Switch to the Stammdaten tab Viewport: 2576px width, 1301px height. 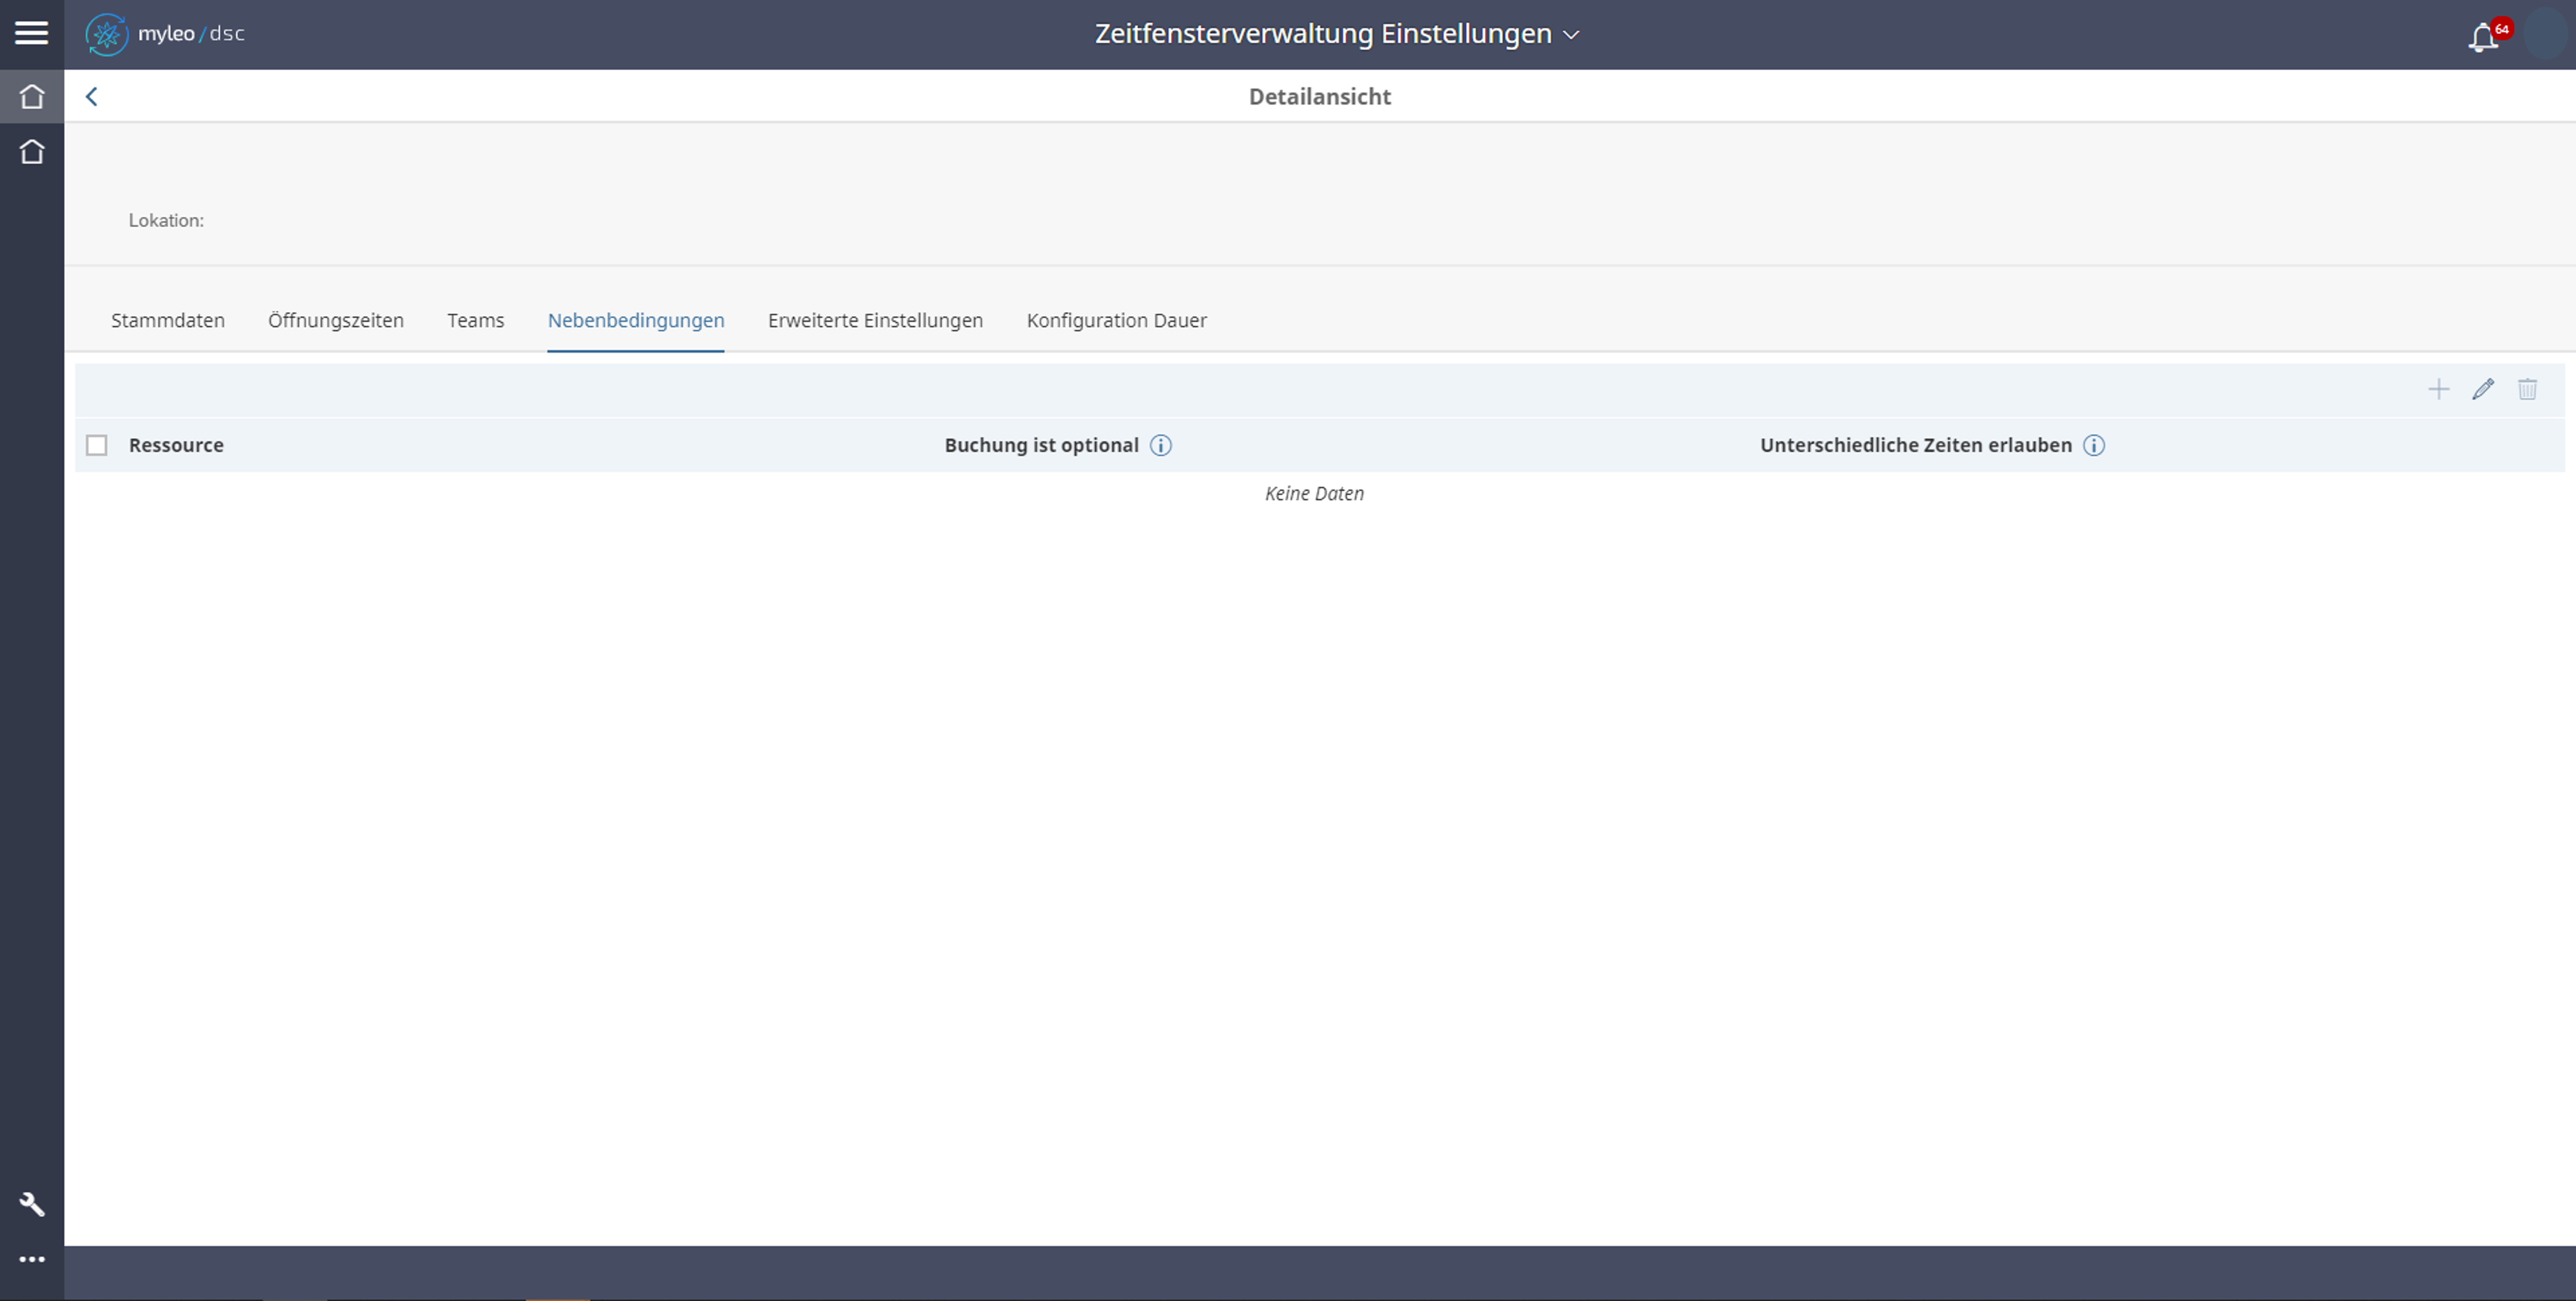click(x=168, y=321)
